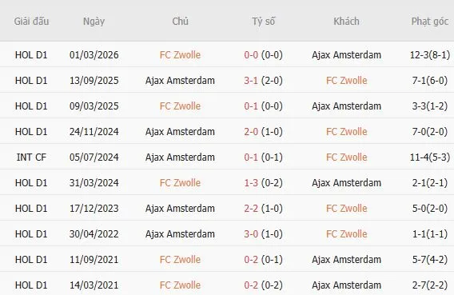Open FC Zwolle in the 01/03/2026 match
The image size is (454, 295).
tap(180, 54)
